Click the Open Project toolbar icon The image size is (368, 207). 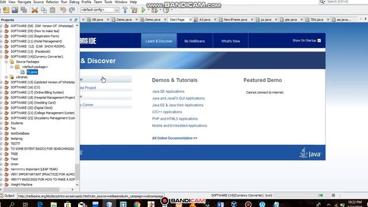pyautogui.click(x=15, y=10)
